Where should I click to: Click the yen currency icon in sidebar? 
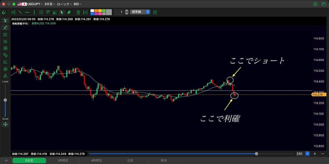pos(5,48)
